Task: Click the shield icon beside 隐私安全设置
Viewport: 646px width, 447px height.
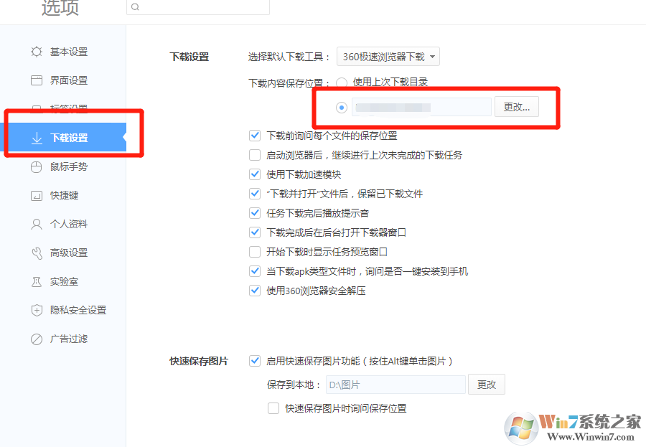Action: pyautogui.click(x=37, y=310)
